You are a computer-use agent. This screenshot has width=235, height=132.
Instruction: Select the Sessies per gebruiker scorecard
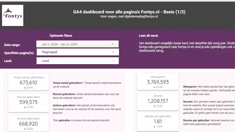click(158, 122)
